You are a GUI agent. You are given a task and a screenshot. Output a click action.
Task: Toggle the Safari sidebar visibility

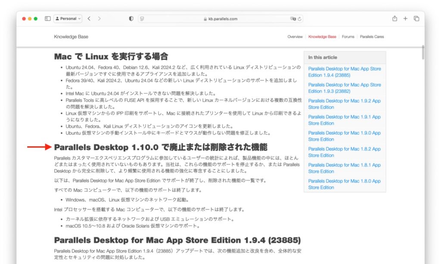click(48, 18)
